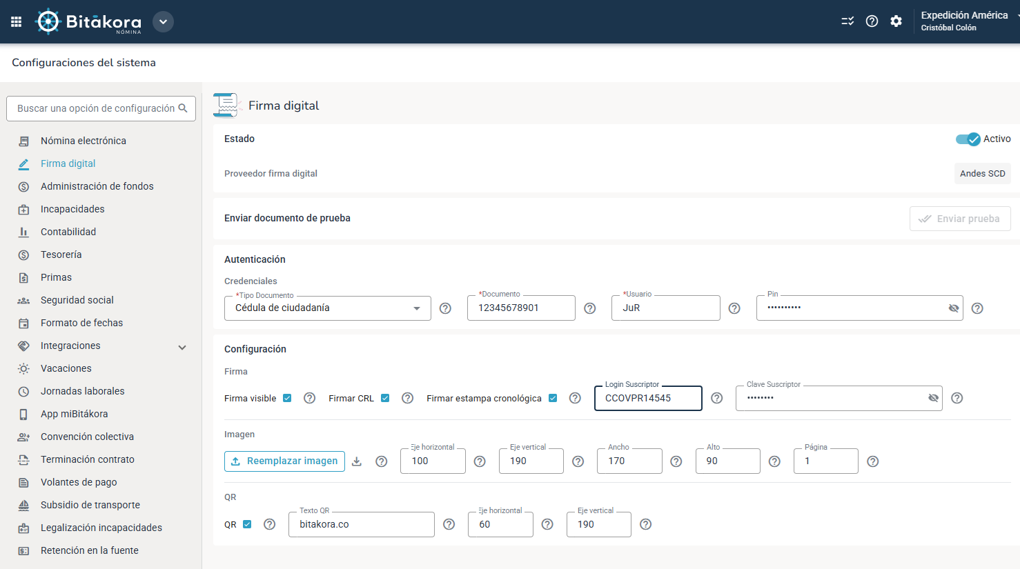Click the Jornadas laborales clock icon
The width and height of the screenshot is (1020, 569).
pos(23,391)
